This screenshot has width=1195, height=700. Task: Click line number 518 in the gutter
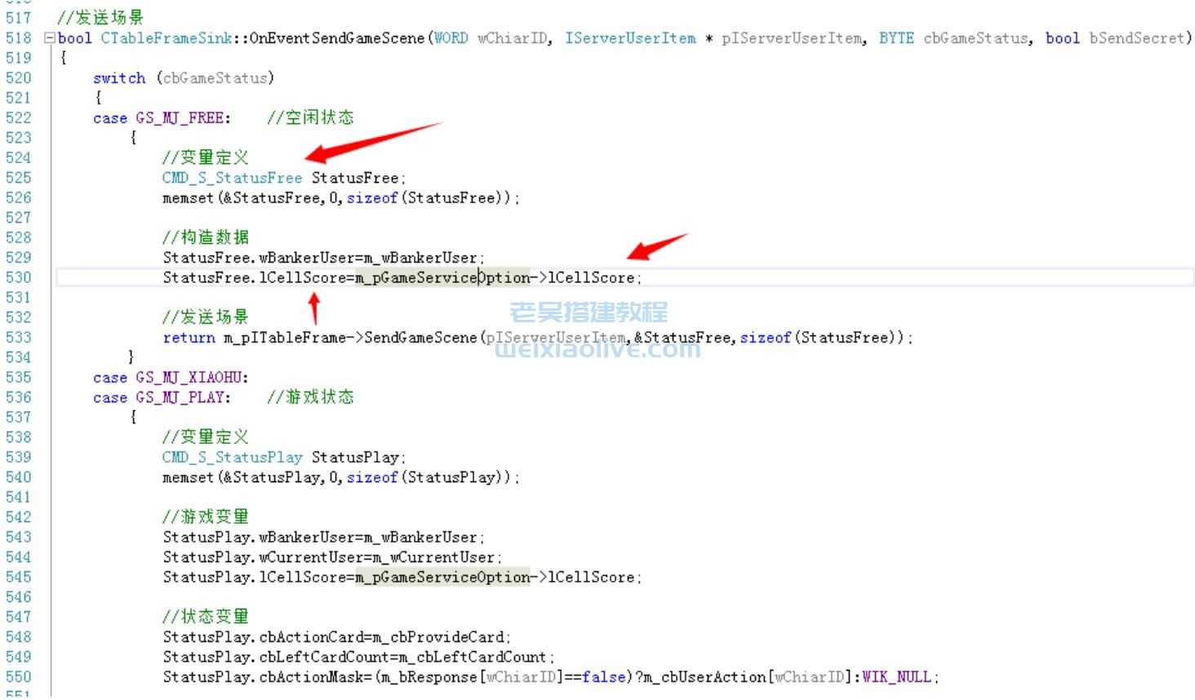(18, 38)
